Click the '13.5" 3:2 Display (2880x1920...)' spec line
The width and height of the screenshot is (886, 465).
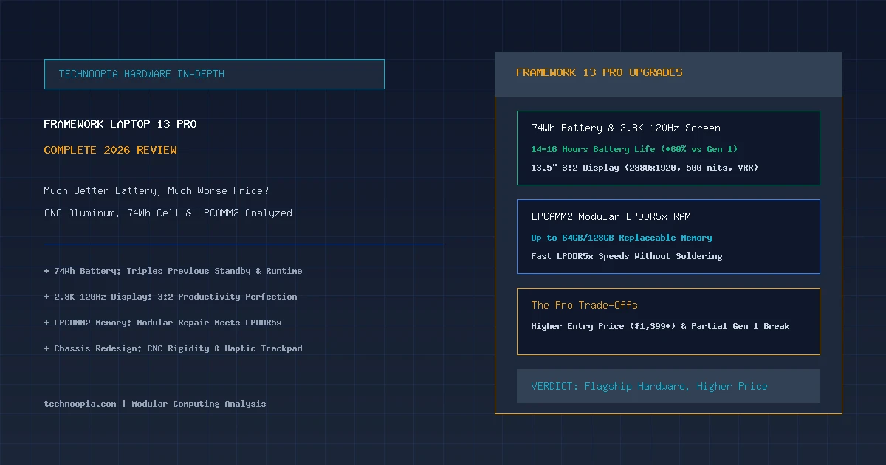645,168
